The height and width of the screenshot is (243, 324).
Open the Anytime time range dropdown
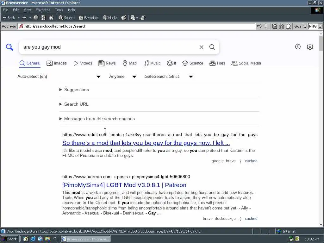123,77
